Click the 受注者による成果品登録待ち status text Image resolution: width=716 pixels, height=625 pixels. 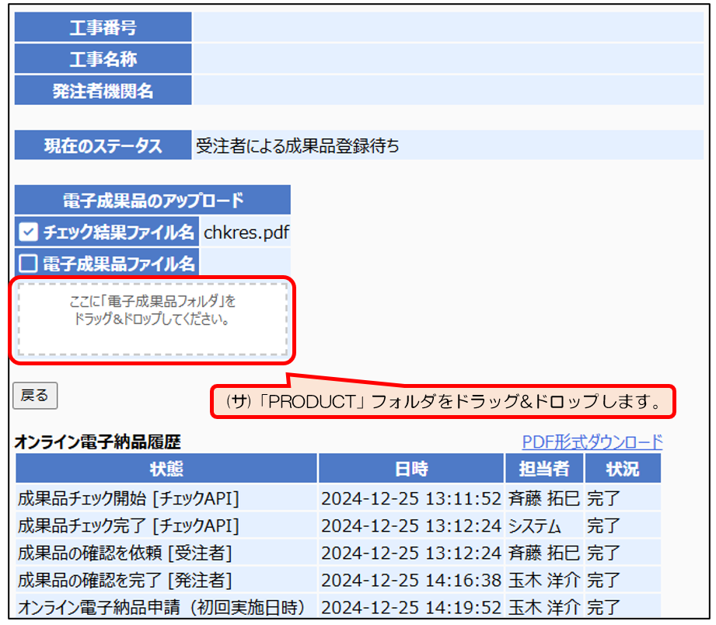point(298,145)
